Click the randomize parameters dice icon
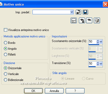Viewport: 108px width, 94px height. [x=97, y=20]
